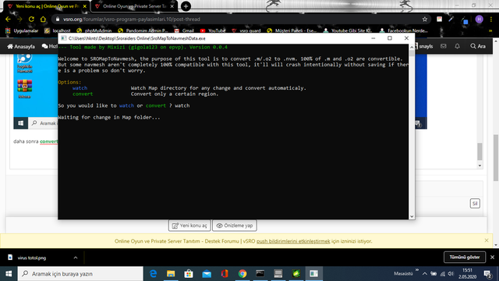The image size is (499, 281).
Task: Open forum search 'Ara'
Action: pyautogui.click(x=478, y=47)
